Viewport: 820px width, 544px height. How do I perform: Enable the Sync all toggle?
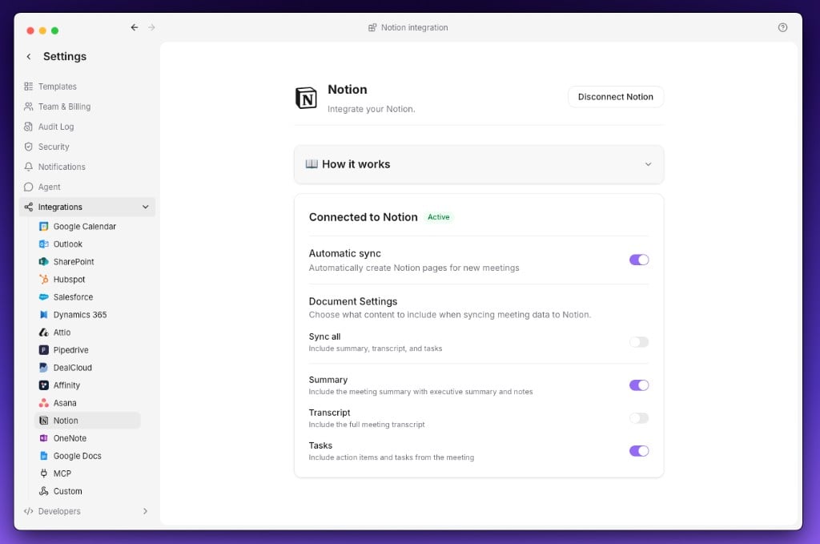click(x=638, y=342)
